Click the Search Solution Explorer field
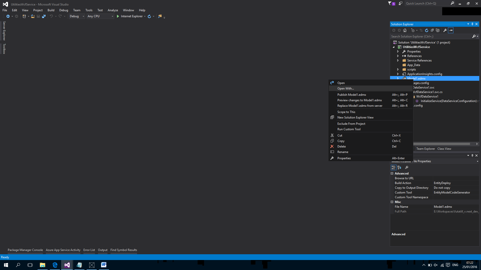481x270 pixels. (x=431, y=36)
